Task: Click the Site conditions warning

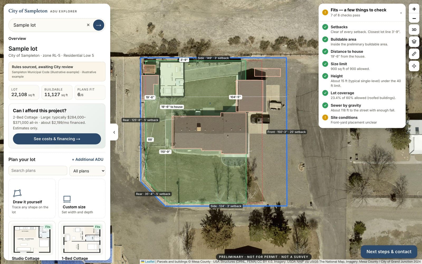Action: [x=362, y=120]
